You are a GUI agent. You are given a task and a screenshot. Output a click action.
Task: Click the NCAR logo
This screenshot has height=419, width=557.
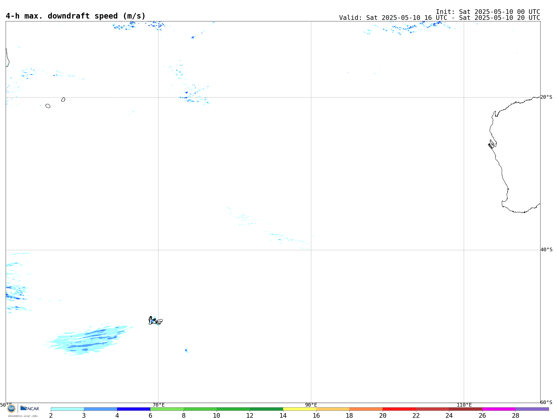click(x=30, y=408)
